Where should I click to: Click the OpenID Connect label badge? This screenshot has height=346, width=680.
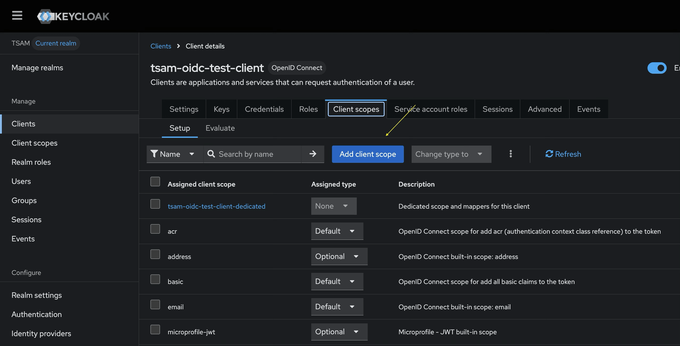297,68
